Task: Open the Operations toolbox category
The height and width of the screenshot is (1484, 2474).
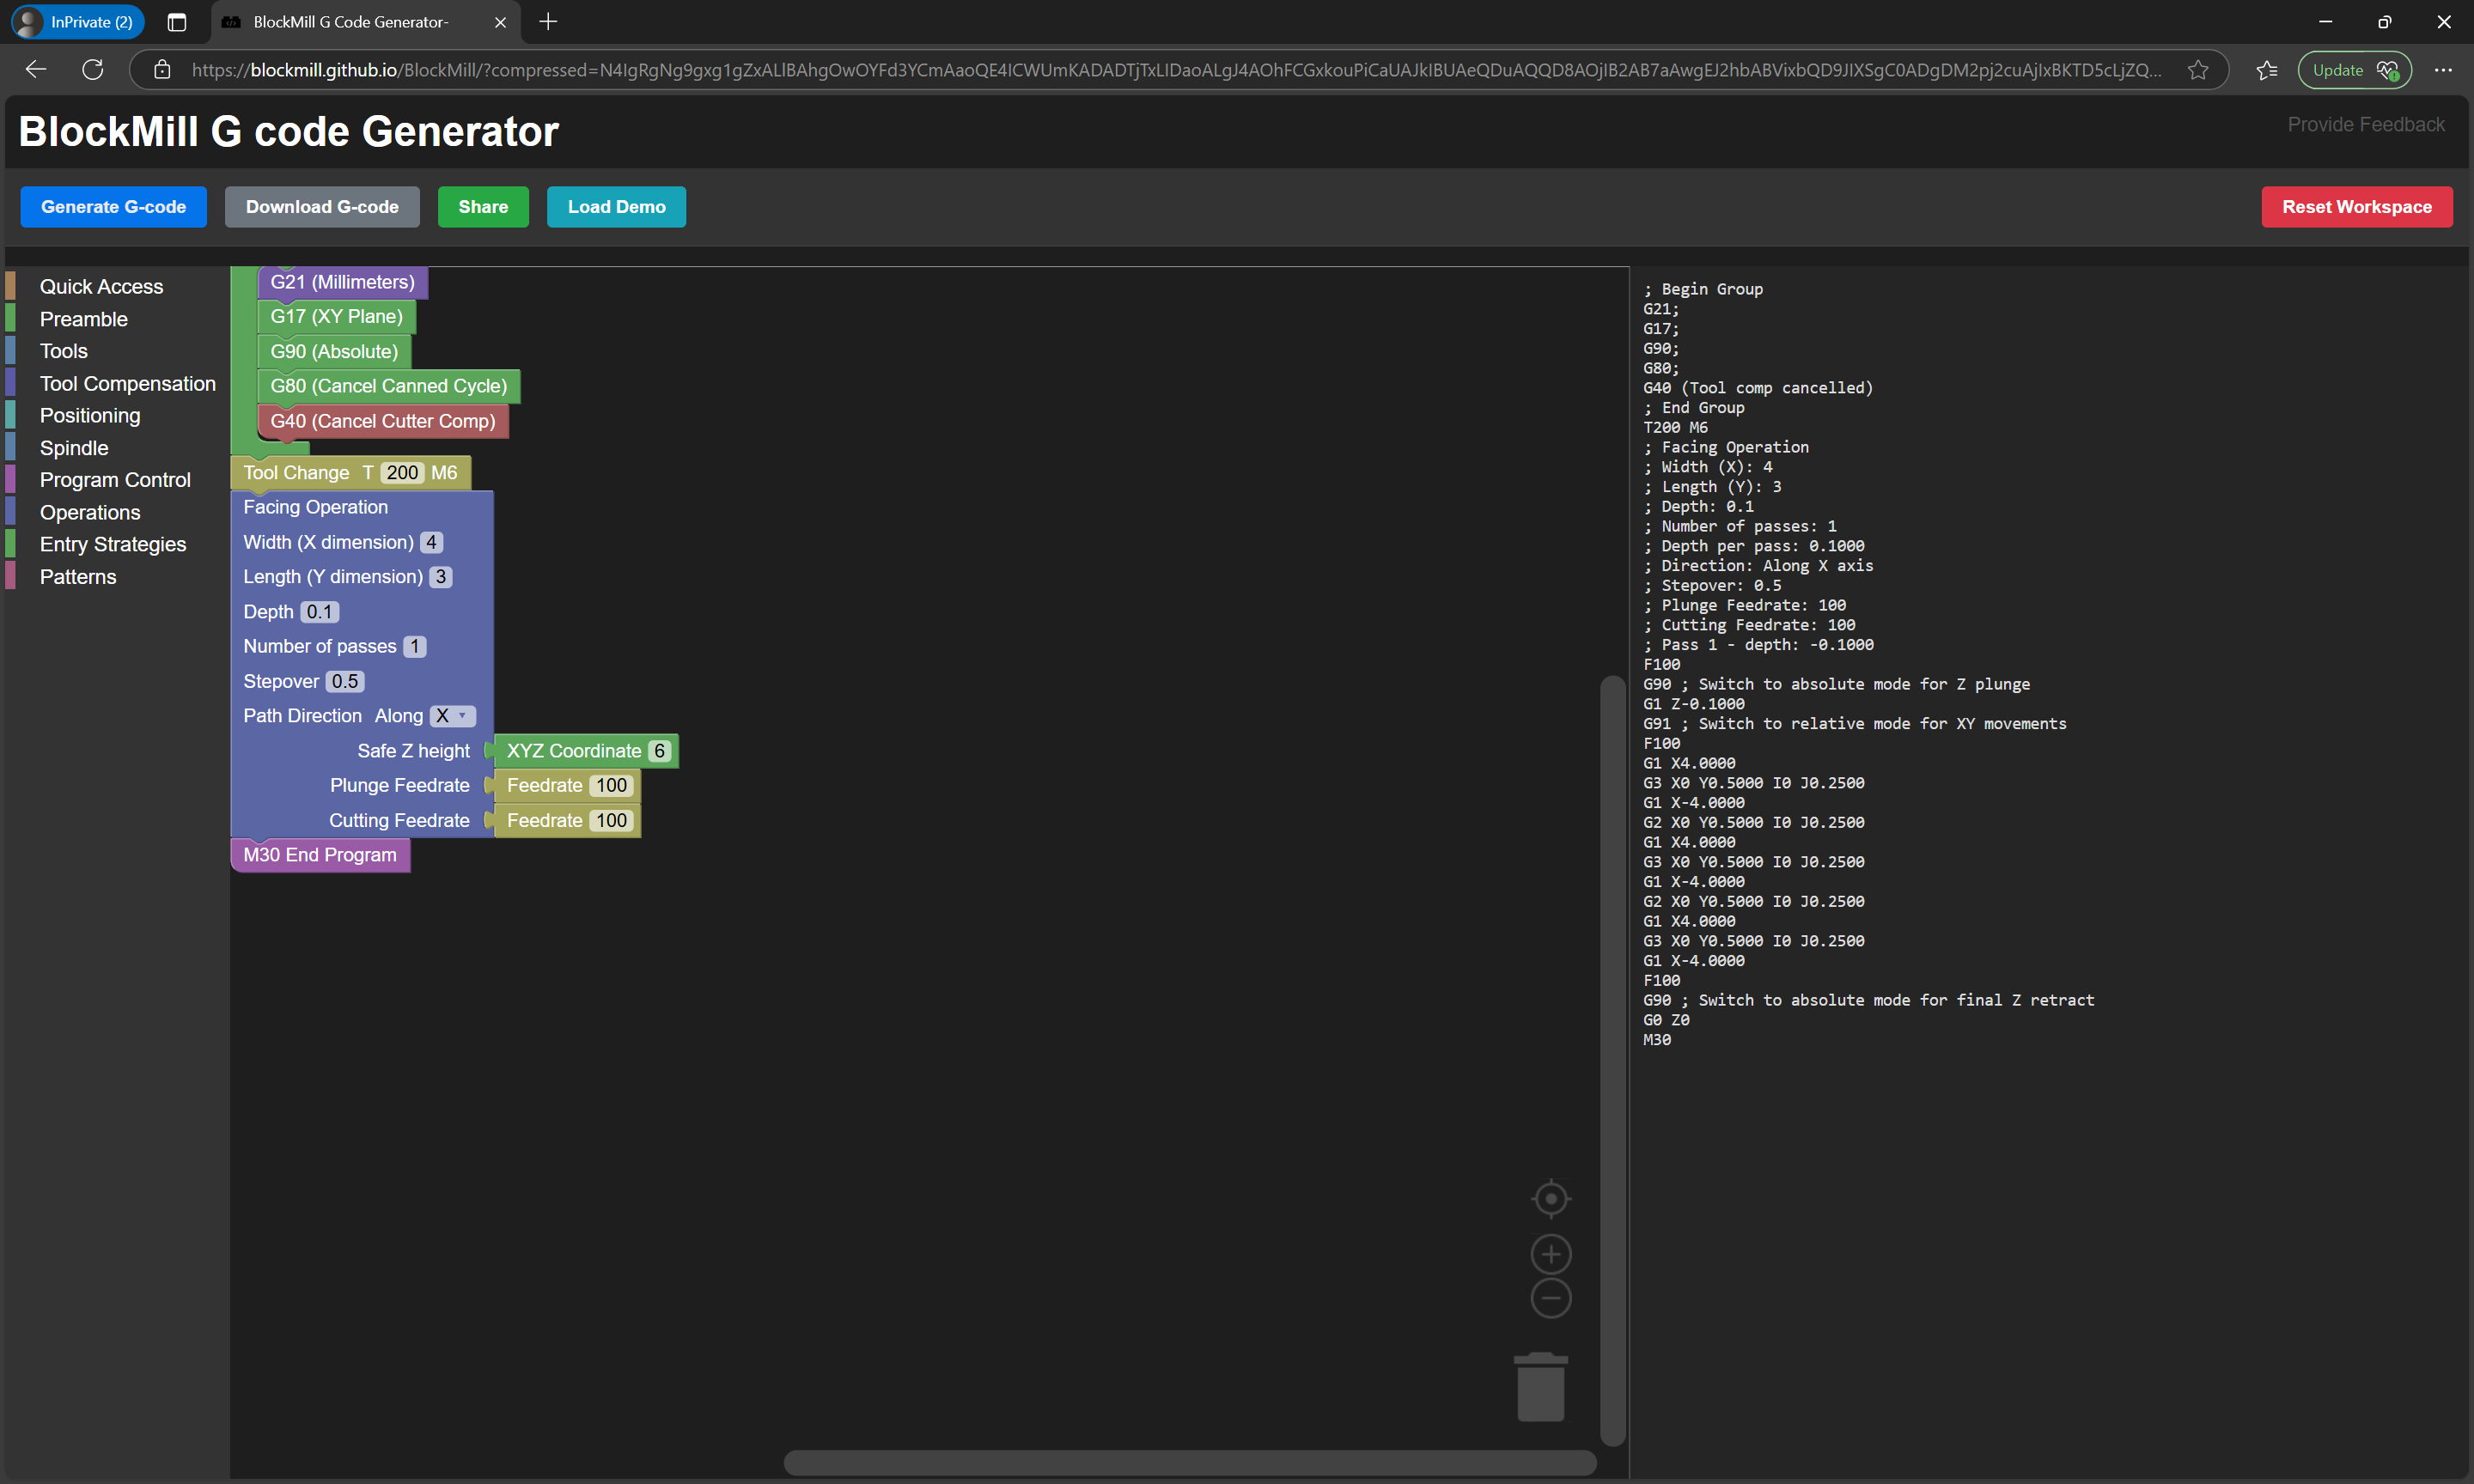Action: click(90, 512)
